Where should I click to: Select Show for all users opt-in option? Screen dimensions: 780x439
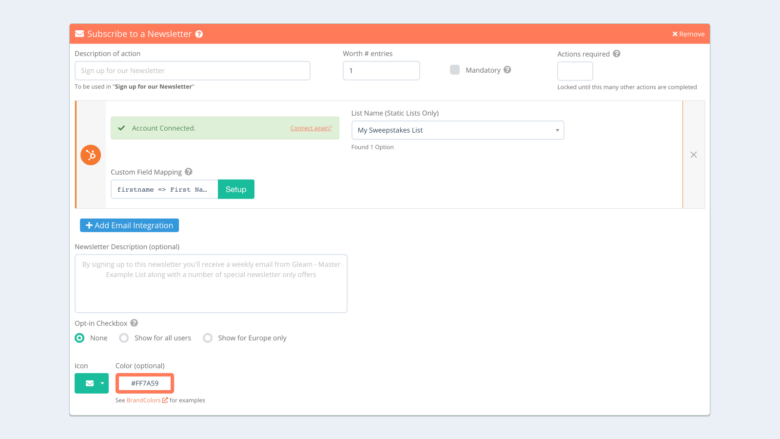click(x=123, y=338)
